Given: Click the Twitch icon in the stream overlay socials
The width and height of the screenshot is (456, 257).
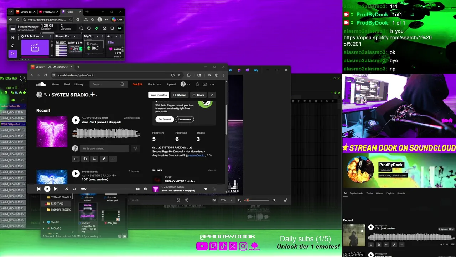Looking at the screenshot, I should coord(213,246).
